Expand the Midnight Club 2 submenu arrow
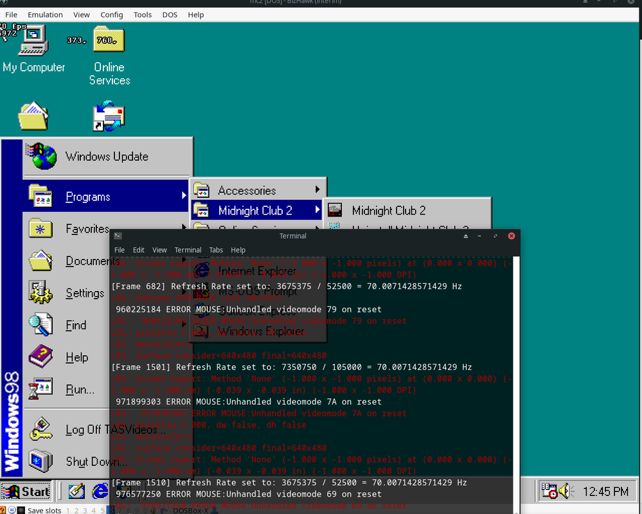This screenshot has width=642, height=514. click(317, 209)
